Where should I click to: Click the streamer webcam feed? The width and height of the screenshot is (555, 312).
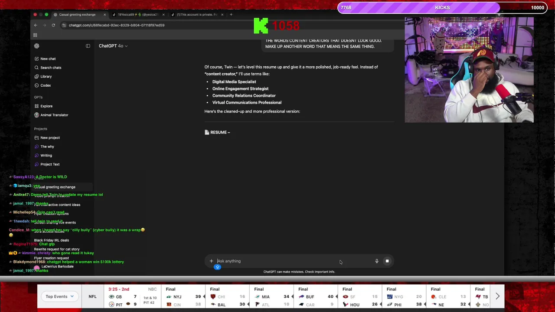(x=469, y=70)
